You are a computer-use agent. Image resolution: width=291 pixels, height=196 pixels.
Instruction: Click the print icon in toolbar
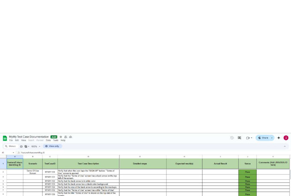(x=21, y=146)
